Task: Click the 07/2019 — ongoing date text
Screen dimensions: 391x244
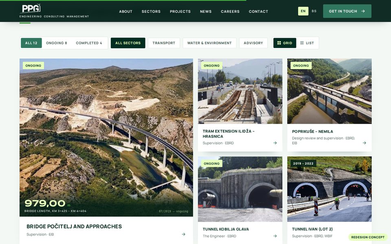Action: pos(174,211)
